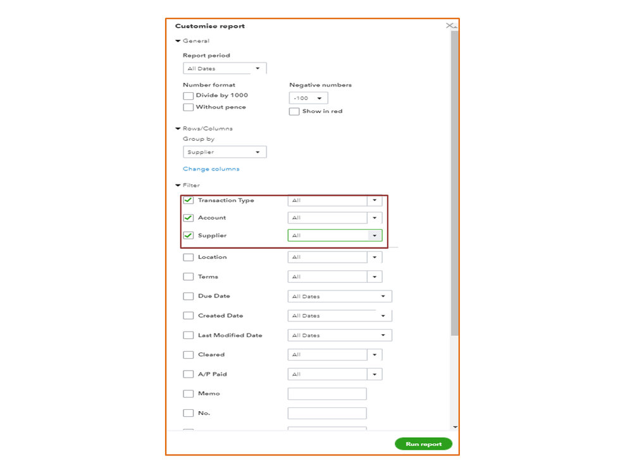The width and height of the screenshot is (632, 473).
Task: Open the Report period dropdown
Action: (x=225, y=69)
